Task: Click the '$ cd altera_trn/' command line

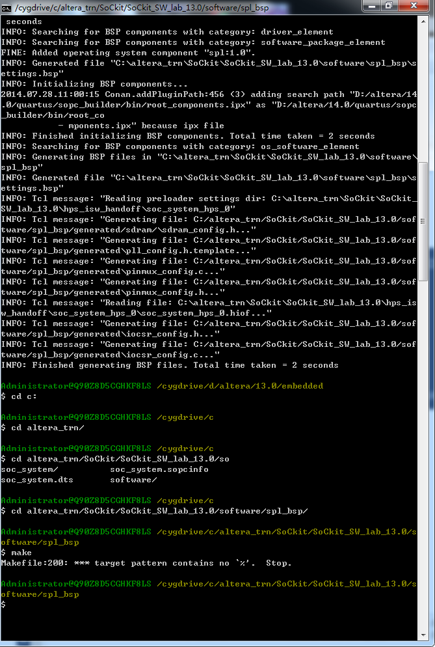Action: 42,428
